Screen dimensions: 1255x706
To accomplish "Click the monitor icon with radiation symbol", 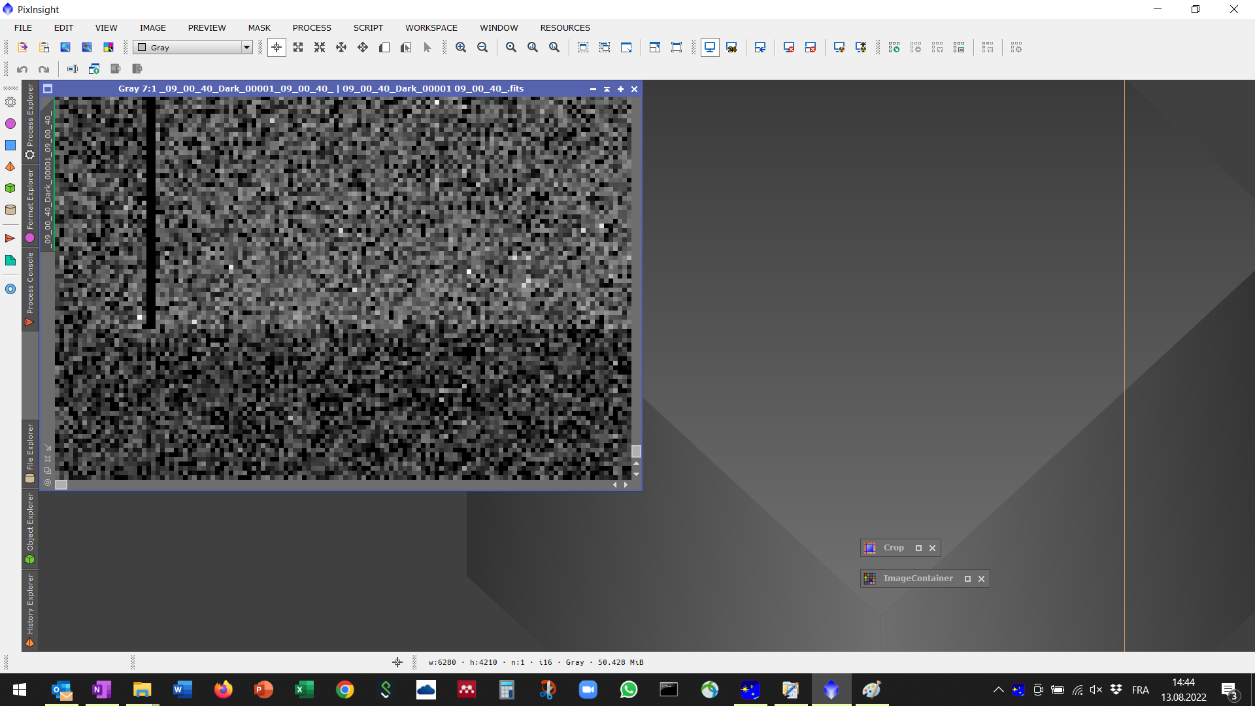I will pyautogui.click(x=839, y=47).
